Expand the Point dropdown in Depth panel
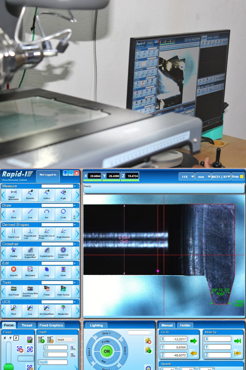This screenshot has width=246, height=370. [x=65, y=340]
